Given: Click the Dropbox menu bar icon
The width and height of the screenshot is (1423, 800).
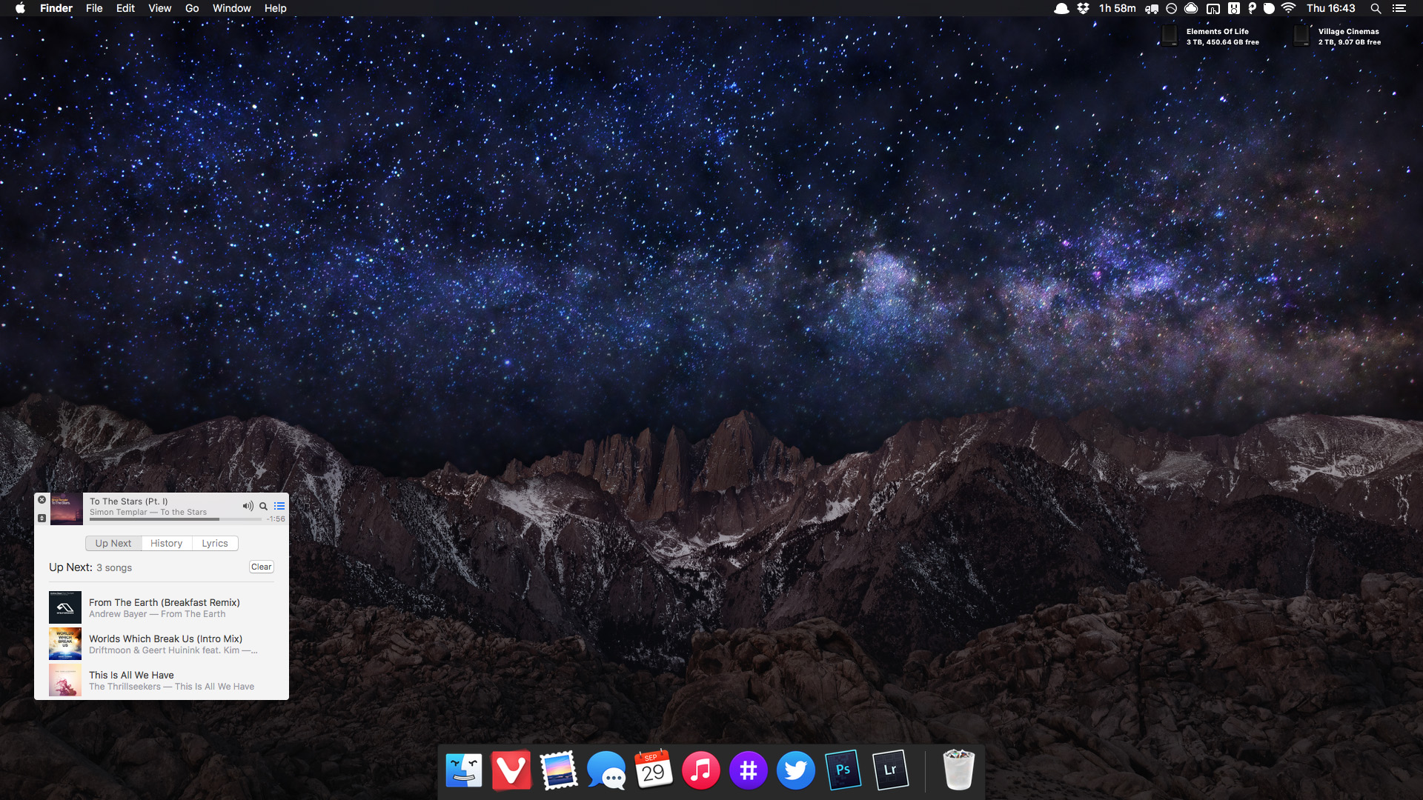Looking at the screenshot, I should coord(1083,8).
